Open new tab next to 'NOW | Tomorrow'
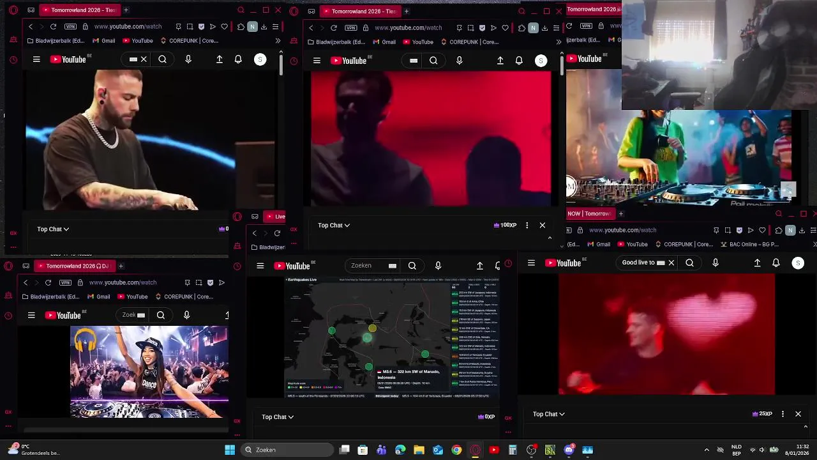The image size is (817, 460). [x=620, y=213]
